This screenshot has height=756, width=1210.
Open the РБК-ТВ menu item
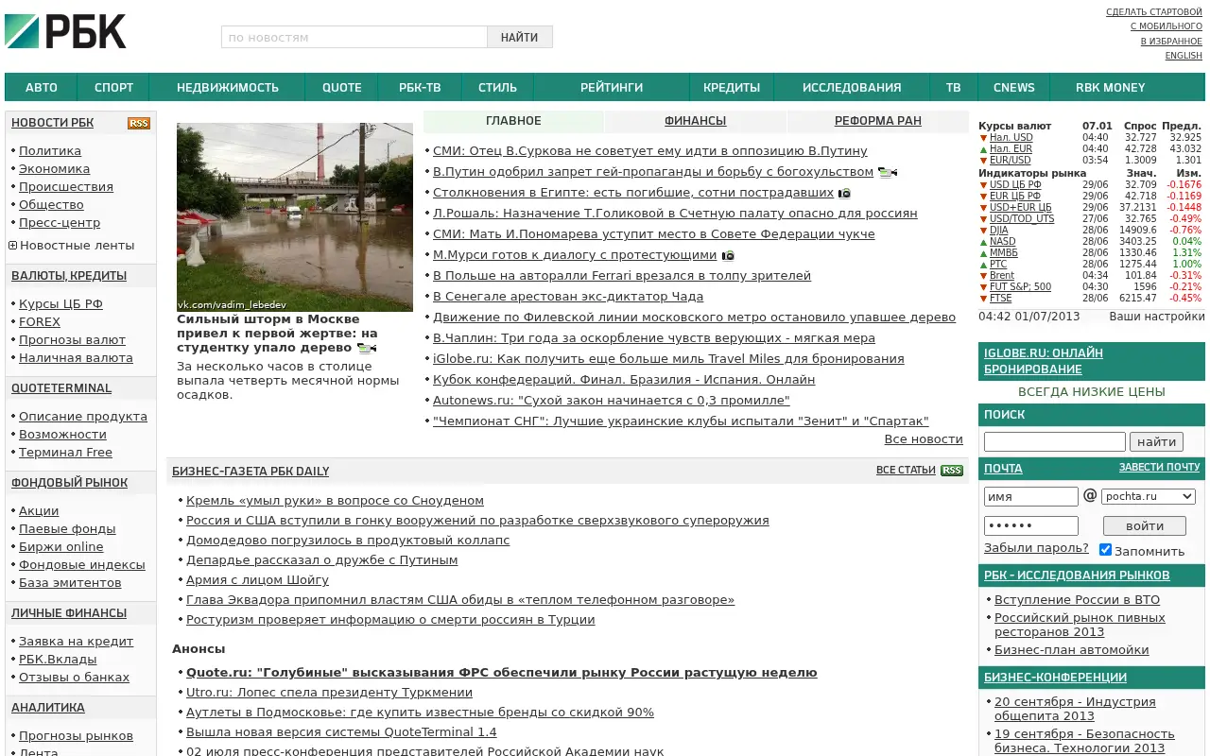[420, 87]
